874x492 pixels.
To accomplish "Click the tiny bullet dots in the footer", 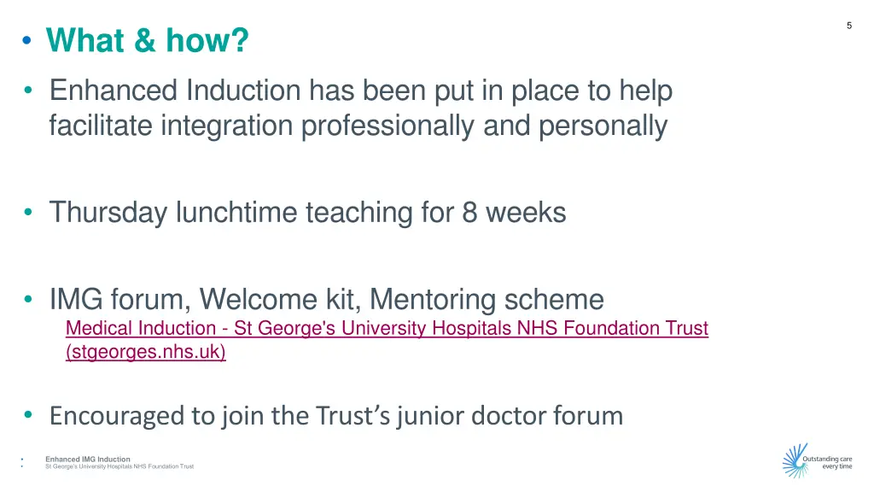I will click(x=22, y=463).
